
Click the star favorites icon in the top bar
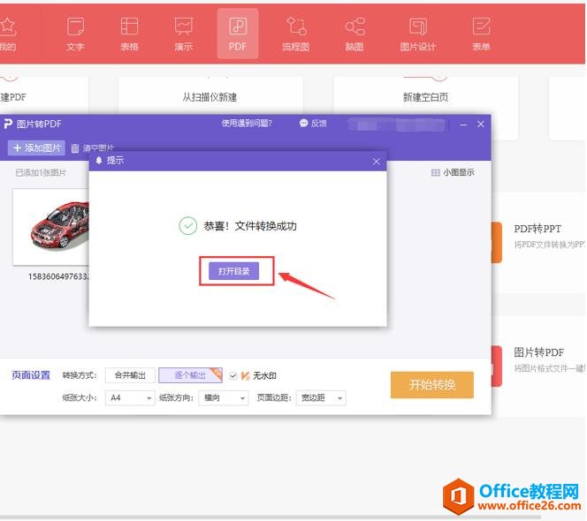(7, 26)
